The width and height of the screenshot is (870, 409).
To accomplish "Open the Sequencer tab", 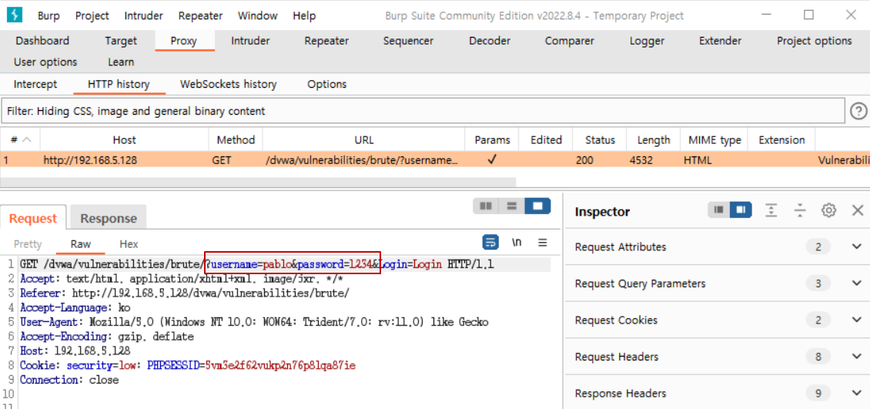I will pyautogui.click(x=408, y=41).
